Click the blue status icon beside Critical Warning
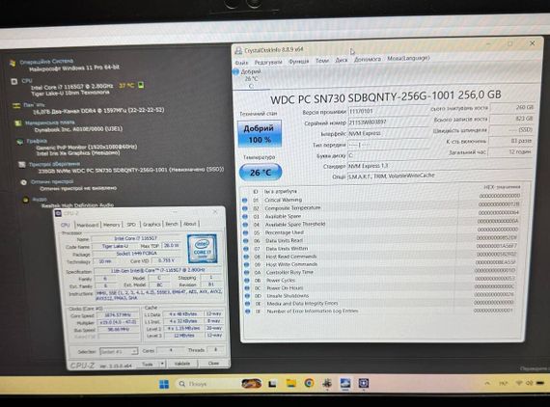550x407 pixels. point(245,201)
